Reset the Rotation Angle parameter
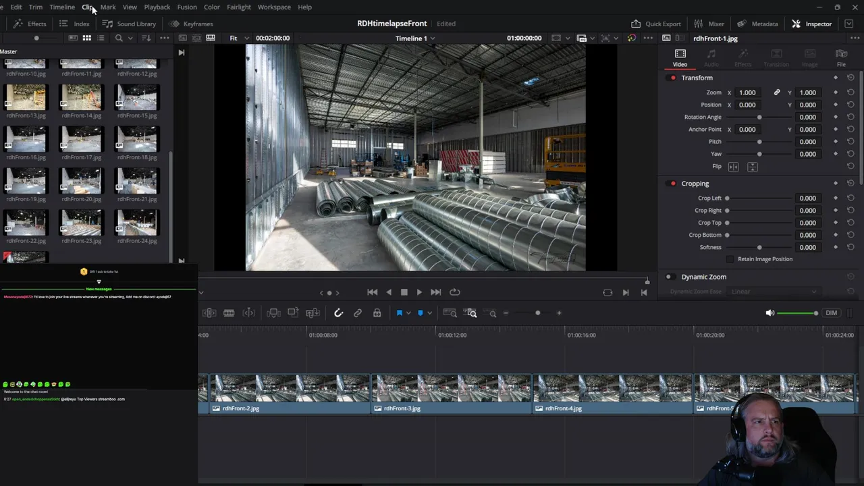 click(850, 117)
